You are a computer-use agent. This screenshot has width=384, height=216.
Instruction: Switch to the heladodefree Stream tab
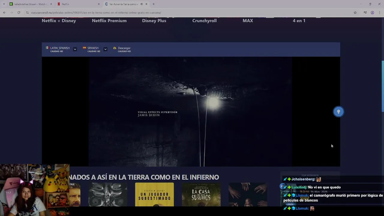coord(31,4)
